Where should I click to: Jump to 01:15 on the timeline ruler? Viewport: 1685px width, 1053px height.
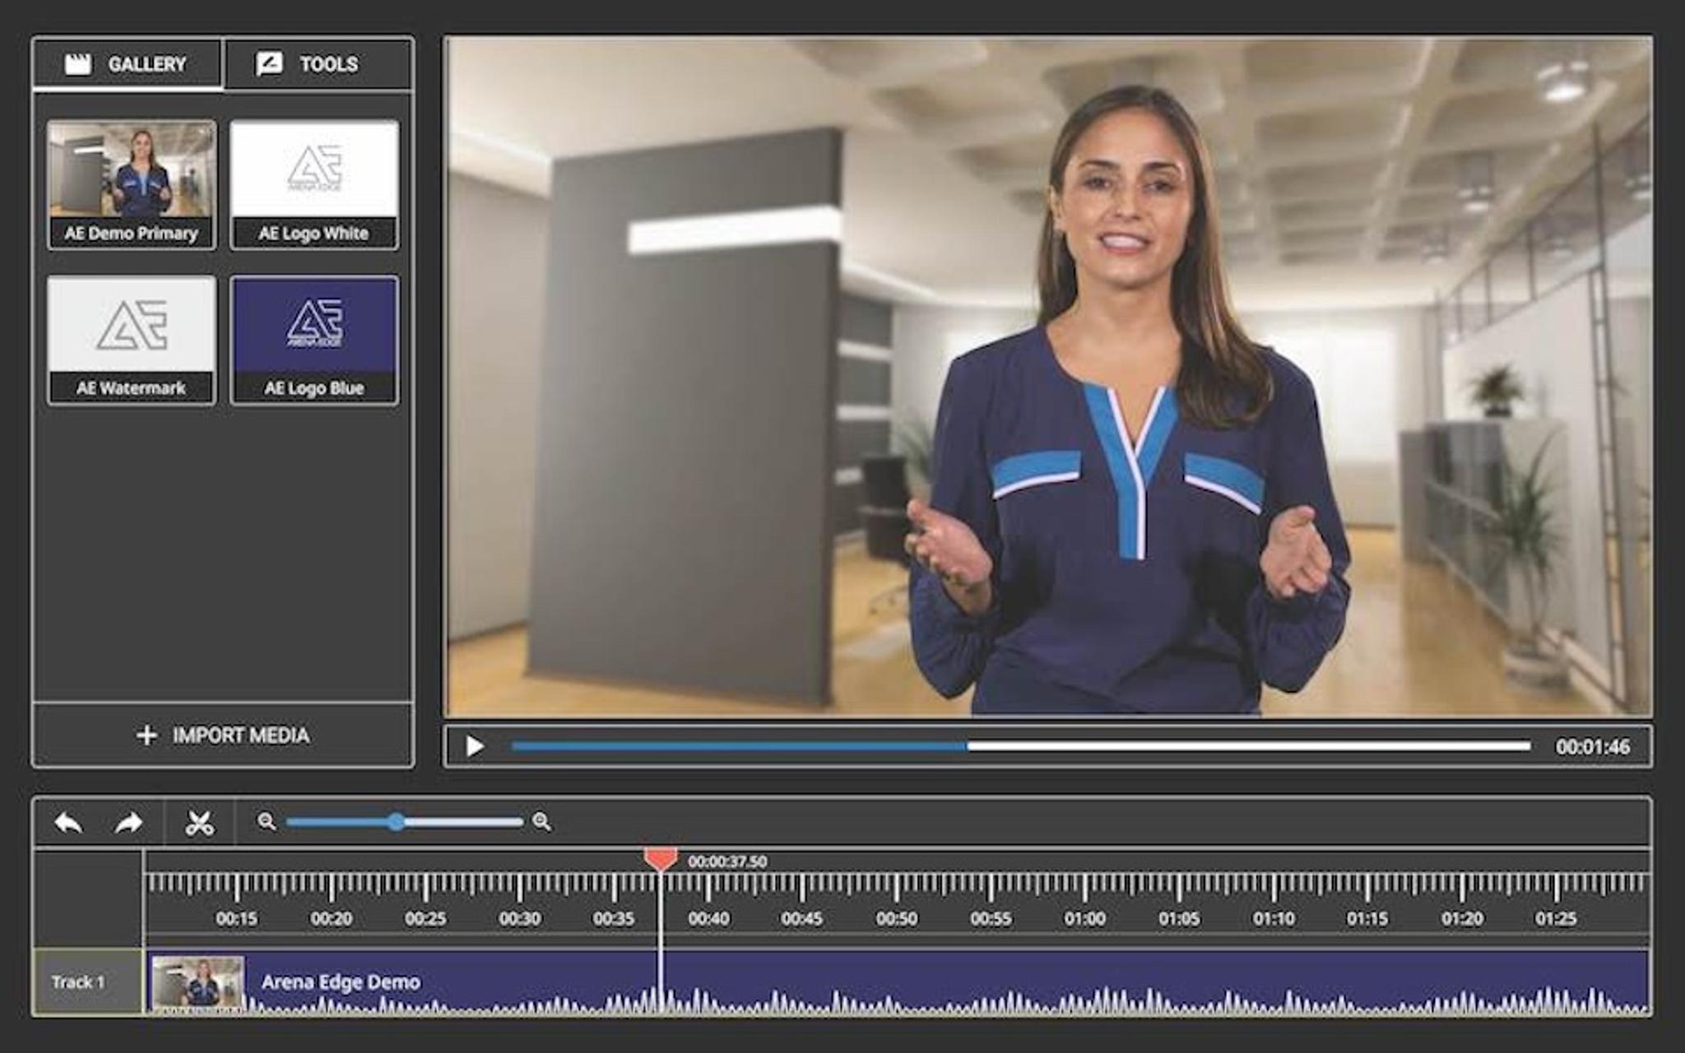pyautogui.click(x=1367, y=918)
